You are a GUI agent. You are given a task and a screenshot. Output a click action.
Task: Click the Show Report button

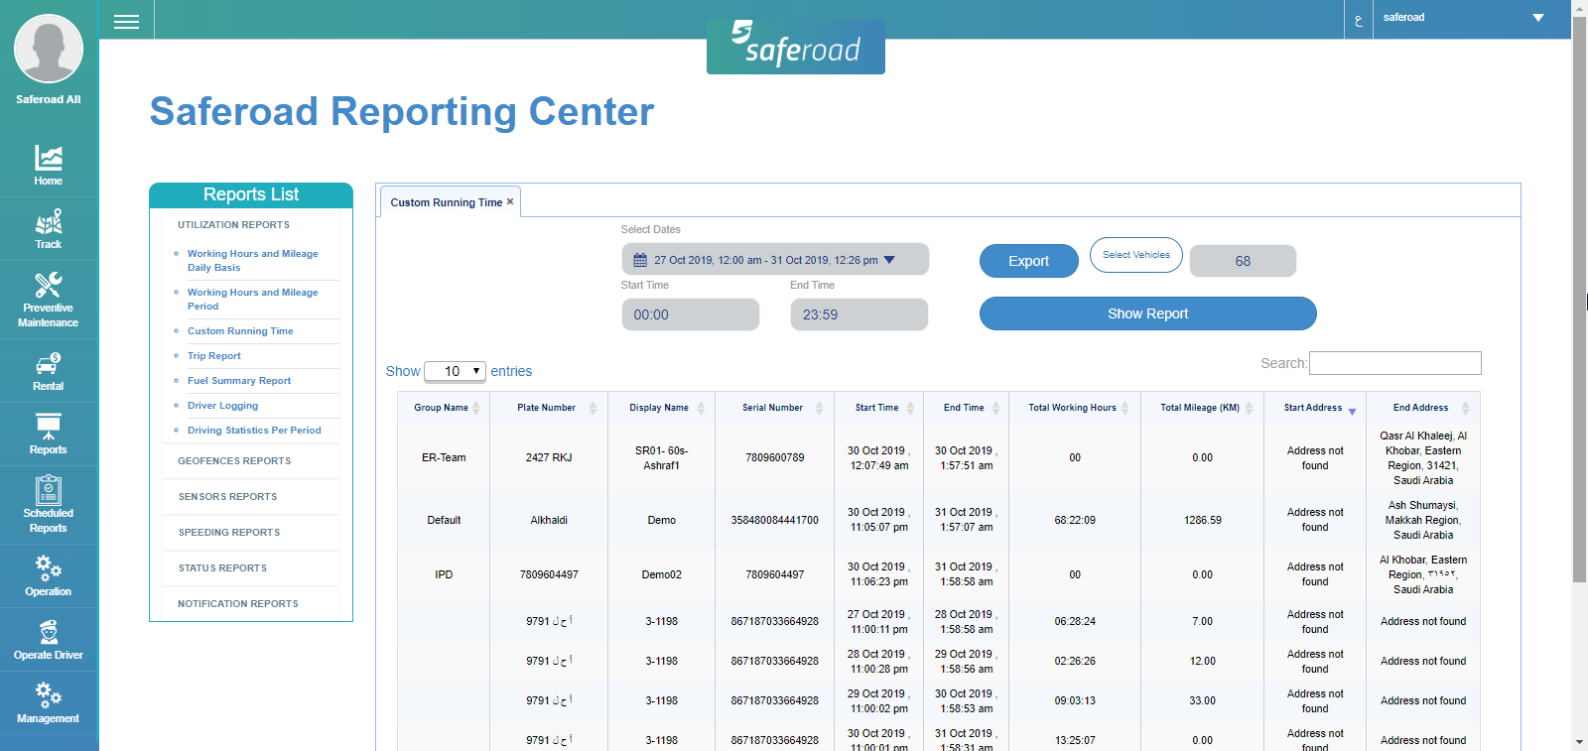[x=1147, y=313]
